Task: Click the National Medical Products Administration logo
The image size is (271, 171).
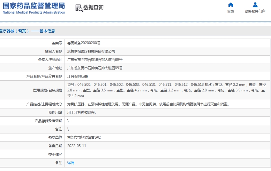Action: [x=34, y=8]
